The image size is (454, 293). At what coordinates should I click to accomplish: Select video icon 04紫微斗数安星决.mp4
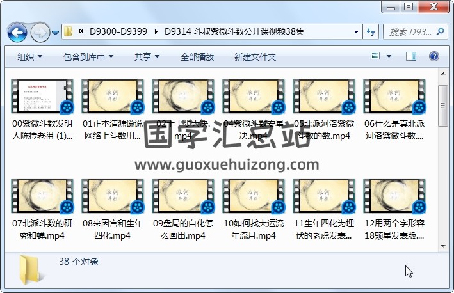click(254, 97)
